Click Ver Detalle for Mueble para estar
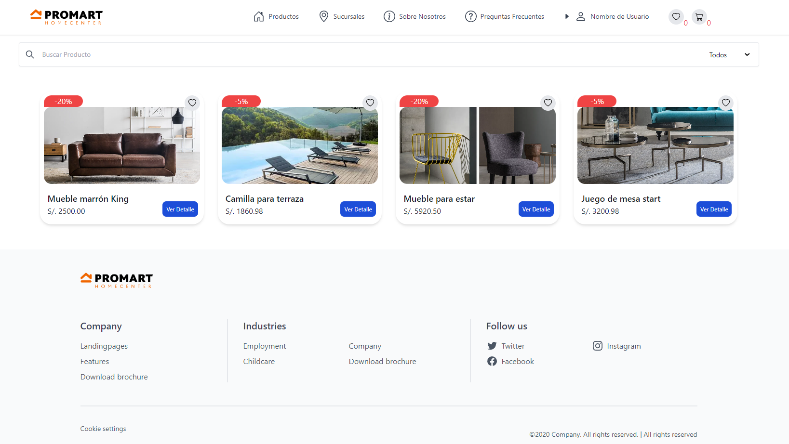This screenshot has height=444, width=789. coord(536,209)
